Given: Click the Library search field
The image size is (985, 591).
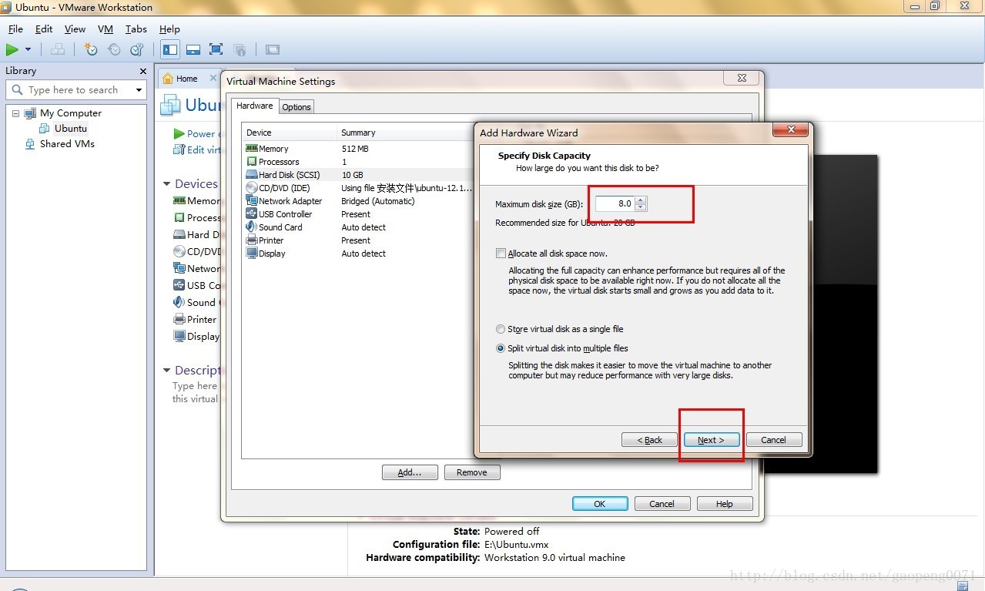Looking at the screenshot, I should pyautogui.click(x=75, y=90).
